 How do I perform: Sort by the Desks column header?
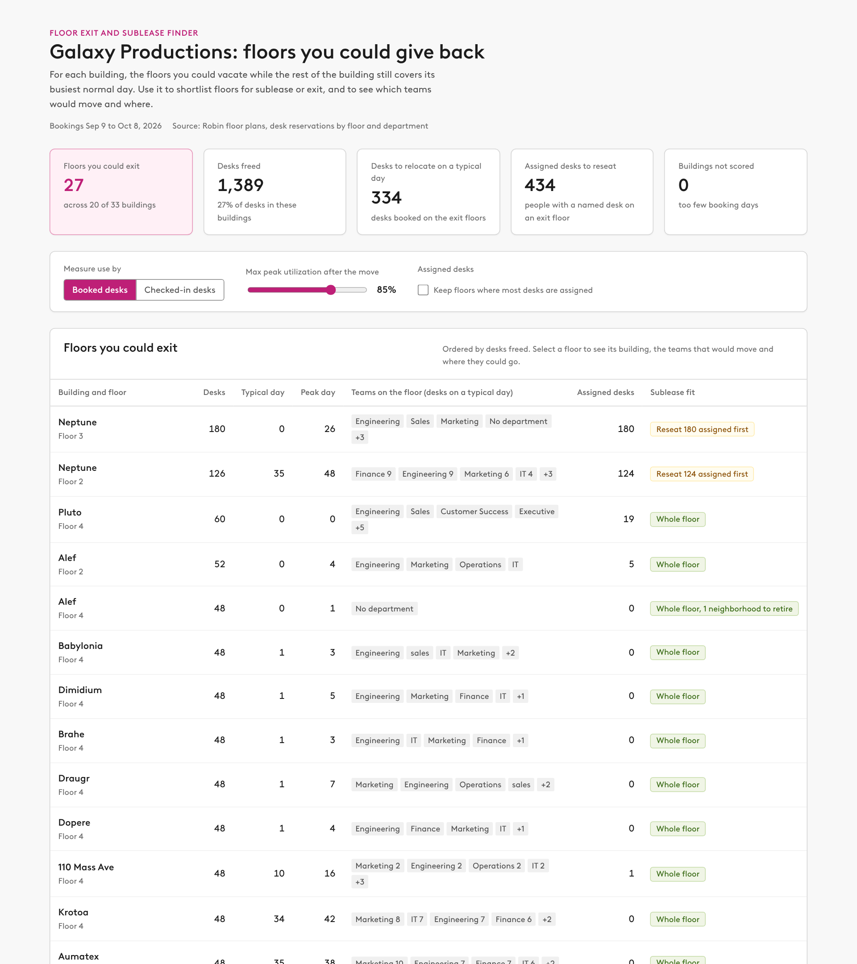tap(214, 392)
